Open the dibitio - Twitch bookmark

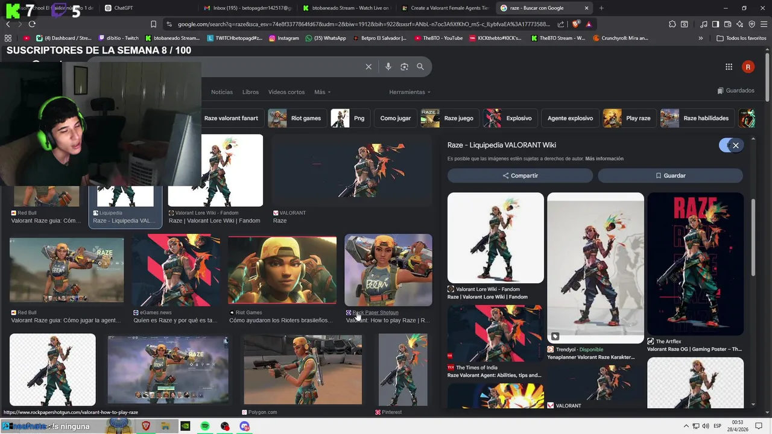coord(118,38)
